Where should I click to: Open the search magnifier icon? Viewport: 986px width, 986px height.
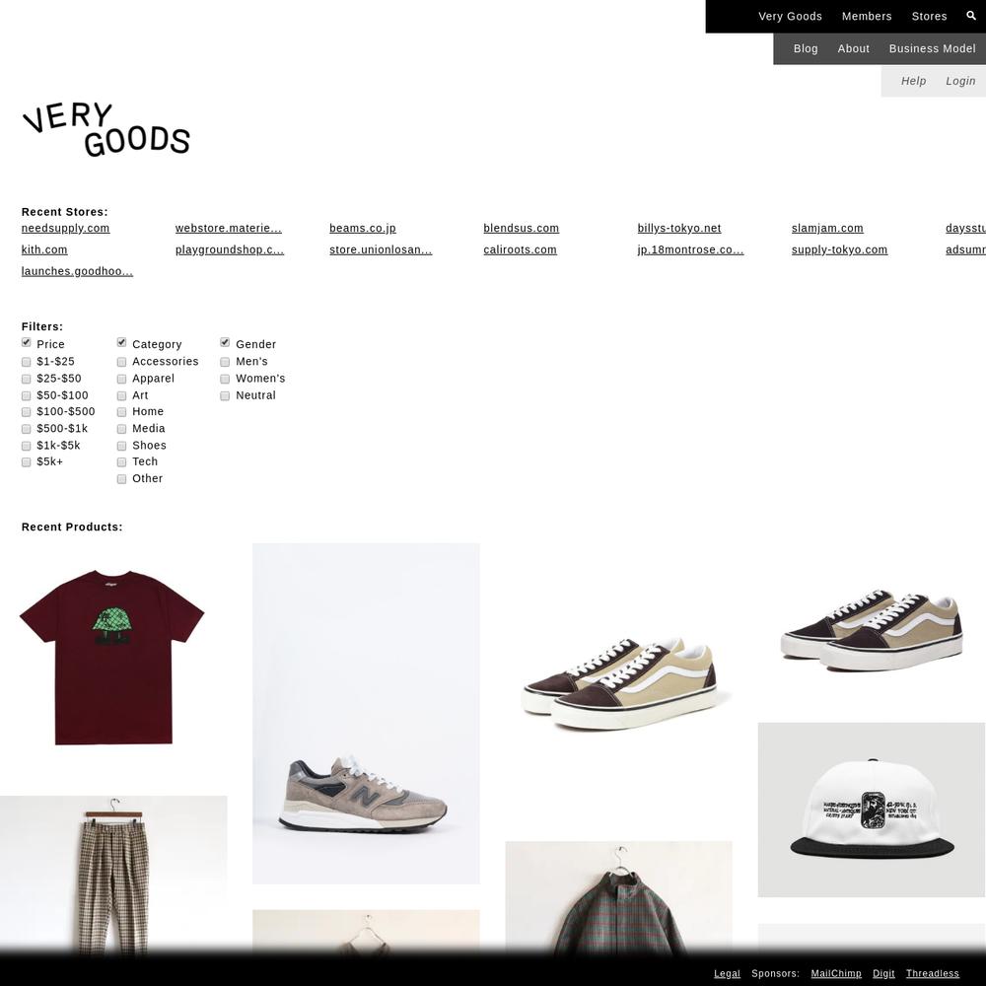click(971, 16)
